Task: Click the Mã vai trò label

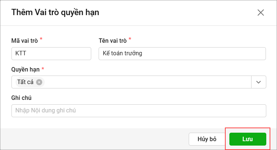Action: [24, 41]
